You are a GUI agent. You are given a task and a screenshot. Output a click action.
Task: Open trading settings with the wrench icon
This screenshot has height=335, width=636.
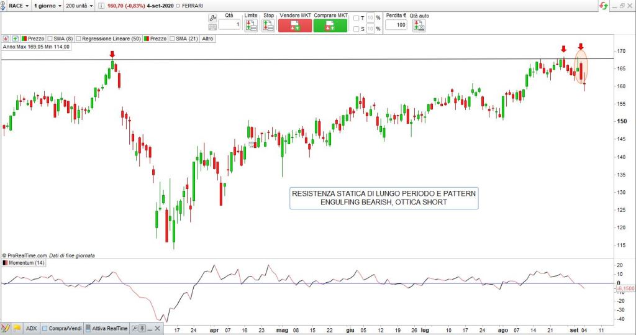pyautogui.click(x=212, y=17)
